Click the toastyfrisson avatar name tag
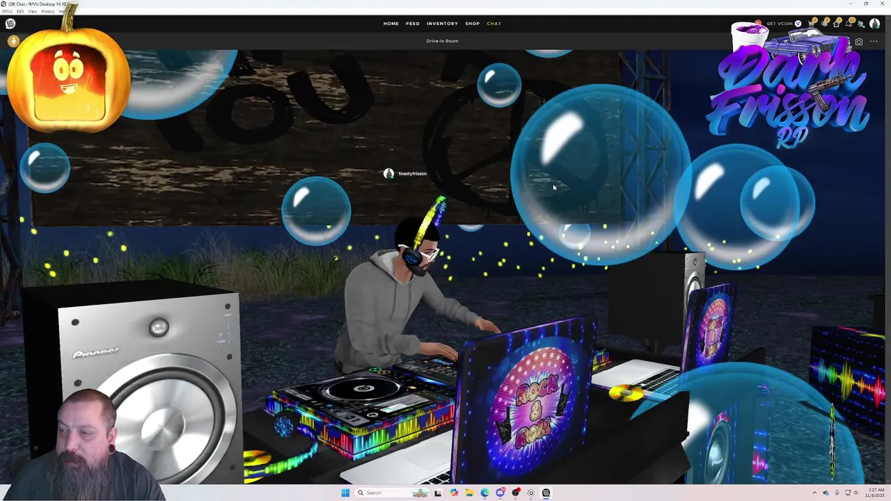Image resolution: width=891 pixels, height=501 pixels. 405,173
